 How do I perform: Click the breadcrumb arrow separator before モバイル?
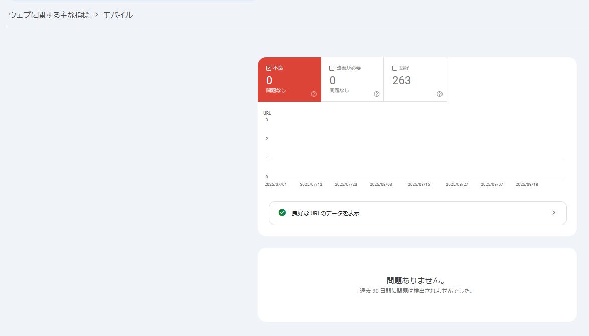pyautogui.click(x=96, y=15)
